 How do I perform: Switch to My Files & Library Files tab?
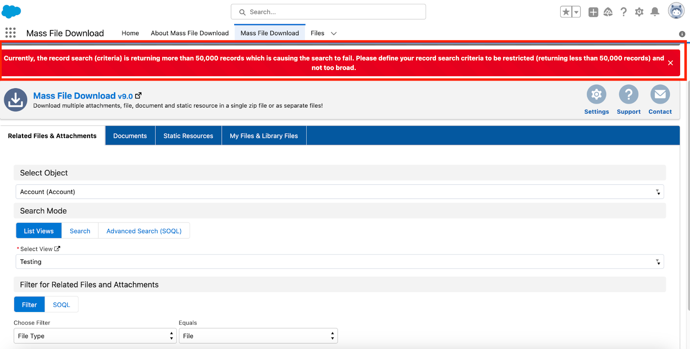(x=264, y=136)
